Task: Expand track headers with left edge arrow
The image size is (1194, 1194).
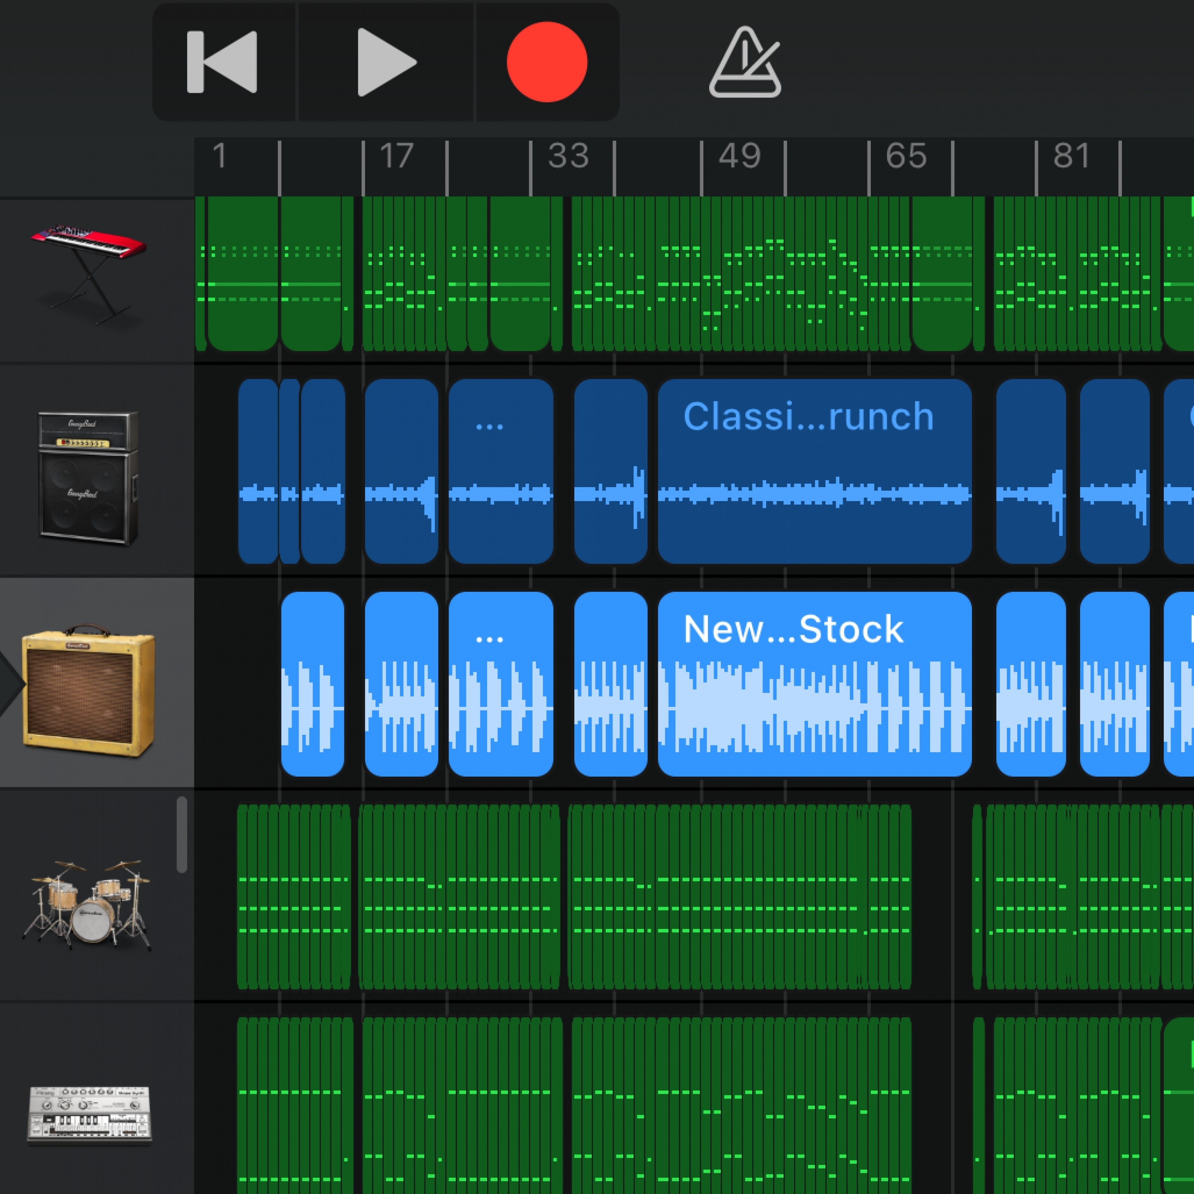Action: (x=10, y=685)
